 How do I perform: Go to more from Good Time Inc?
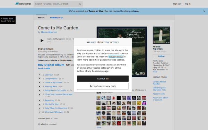(x=8, y=20)
